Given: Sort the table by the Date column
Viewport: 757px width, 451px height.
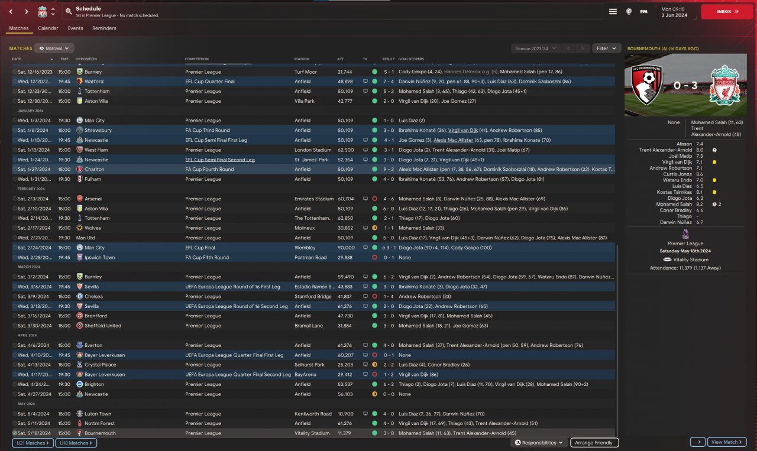Looking at the screenshot, I should tap(17, 59).
